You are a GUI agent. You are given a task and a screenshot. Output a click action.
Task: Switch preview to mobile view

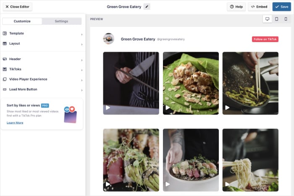coord(286,19)
